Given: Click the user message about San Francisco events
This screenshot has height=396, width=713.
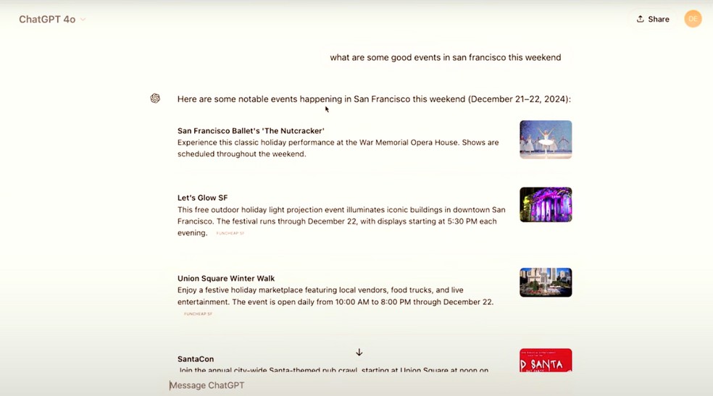Looking at the screenshot, I should (446, 58).
